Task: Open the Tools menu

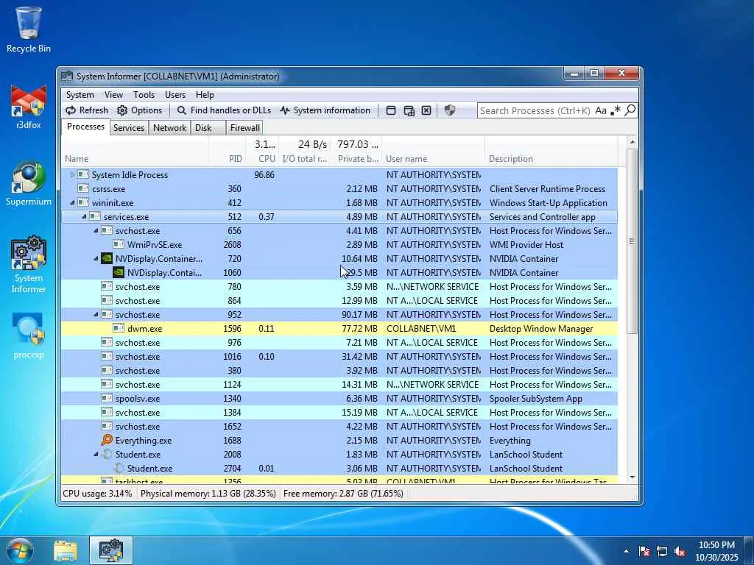Action: pos(144,95)
